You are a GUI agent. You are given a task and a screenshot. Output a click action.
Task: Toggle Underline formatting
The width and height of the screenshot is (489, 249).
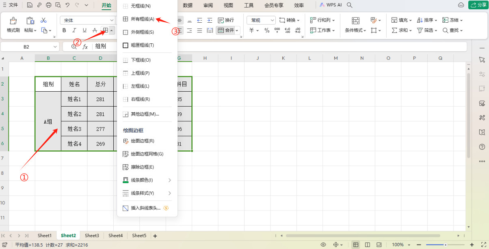click(84, 30)
